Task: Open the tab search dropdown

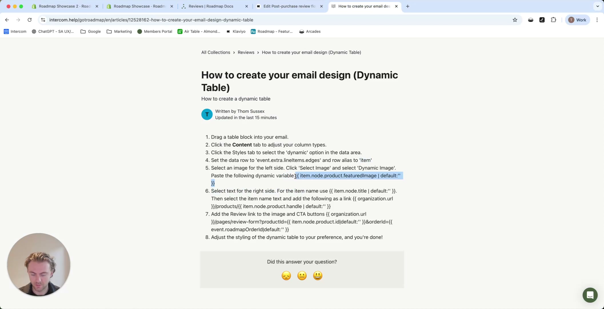Action: (597, 6)
